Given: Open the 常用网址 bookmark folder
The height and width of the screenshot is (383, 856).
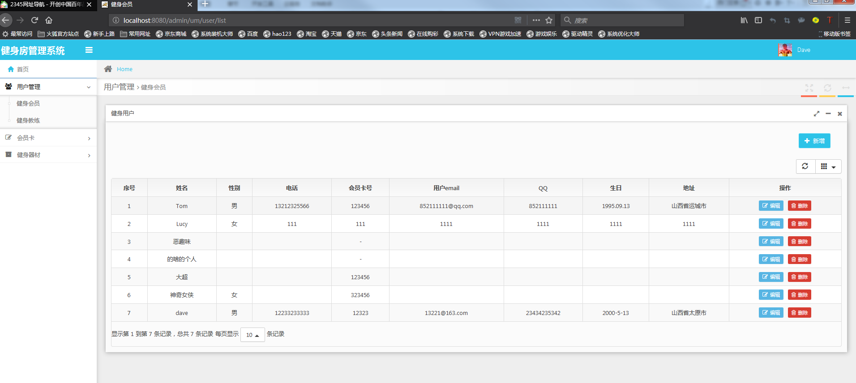Looking at the screenshot, I should click(x=135, y=34).
